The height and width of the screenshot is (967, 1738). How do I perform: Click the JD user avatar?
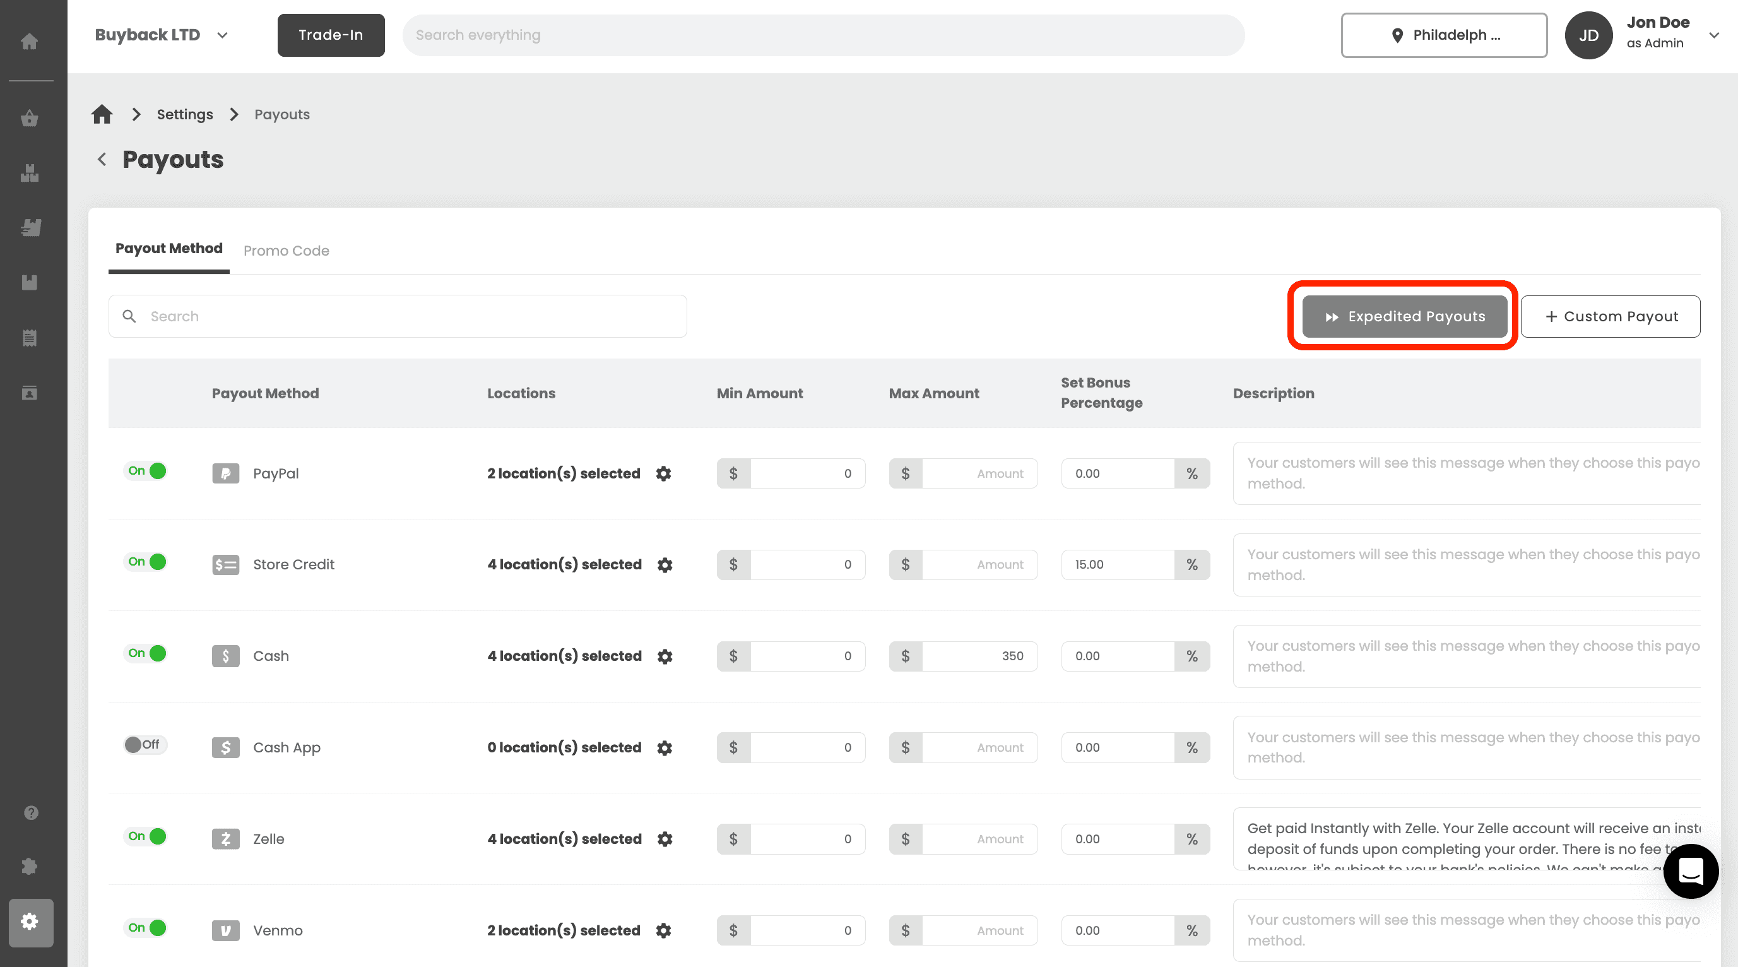tap(1588, 35)
